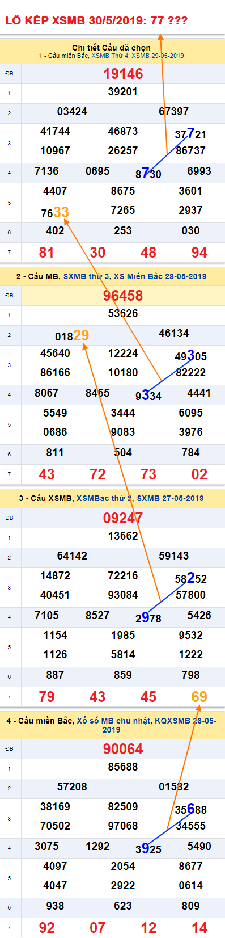This screenshot has height=938, width=225.
Task: Open the 'XS Miền Bắc 28-05-2019' link
Action: point(160,276)
